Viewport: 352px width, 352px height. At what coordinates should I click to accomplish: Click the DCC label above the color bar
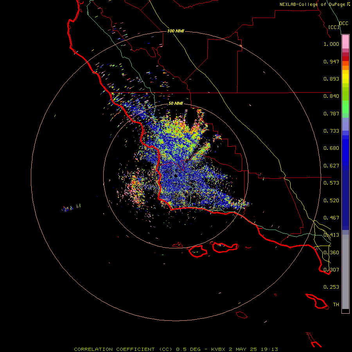click(344, 23)
